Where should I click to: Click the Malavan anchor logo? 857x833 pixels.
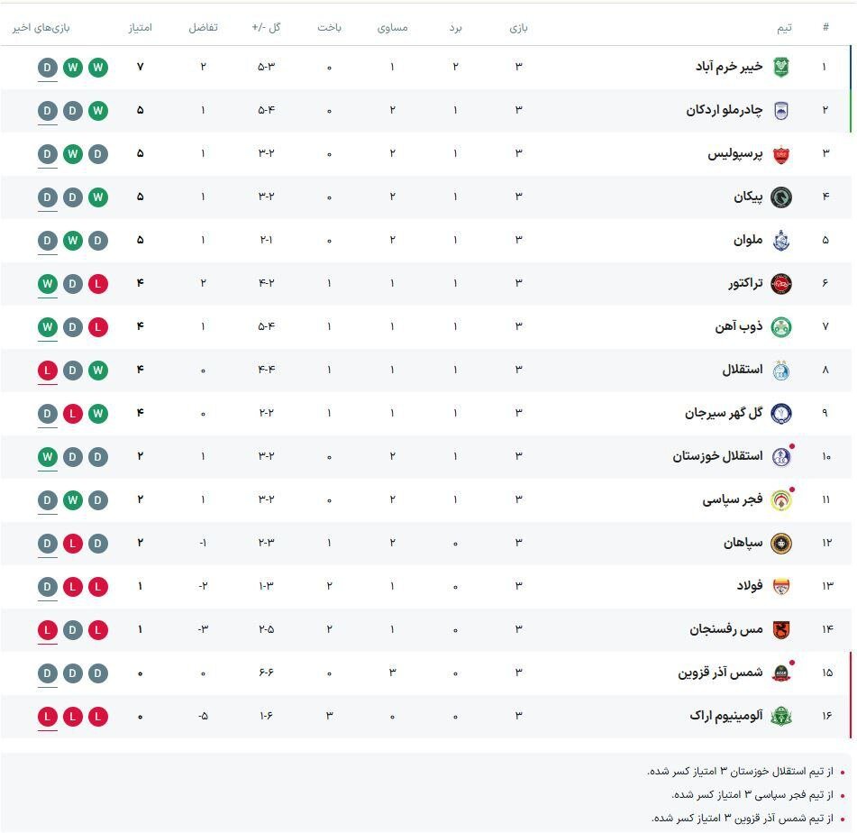click(780, 239)
